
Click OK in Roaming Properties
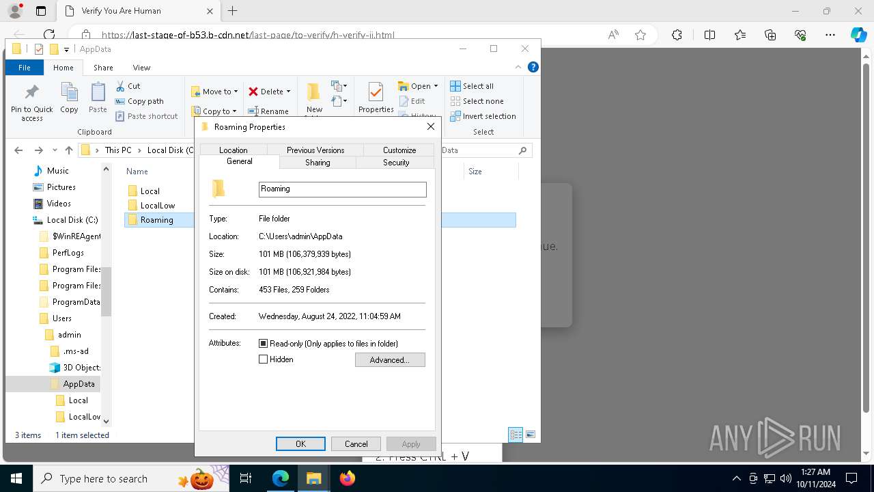click(300, 444)
